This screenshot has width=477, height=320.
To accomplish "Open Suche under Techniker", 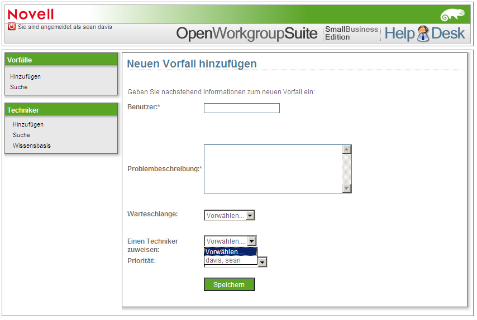I will [21, 135].
